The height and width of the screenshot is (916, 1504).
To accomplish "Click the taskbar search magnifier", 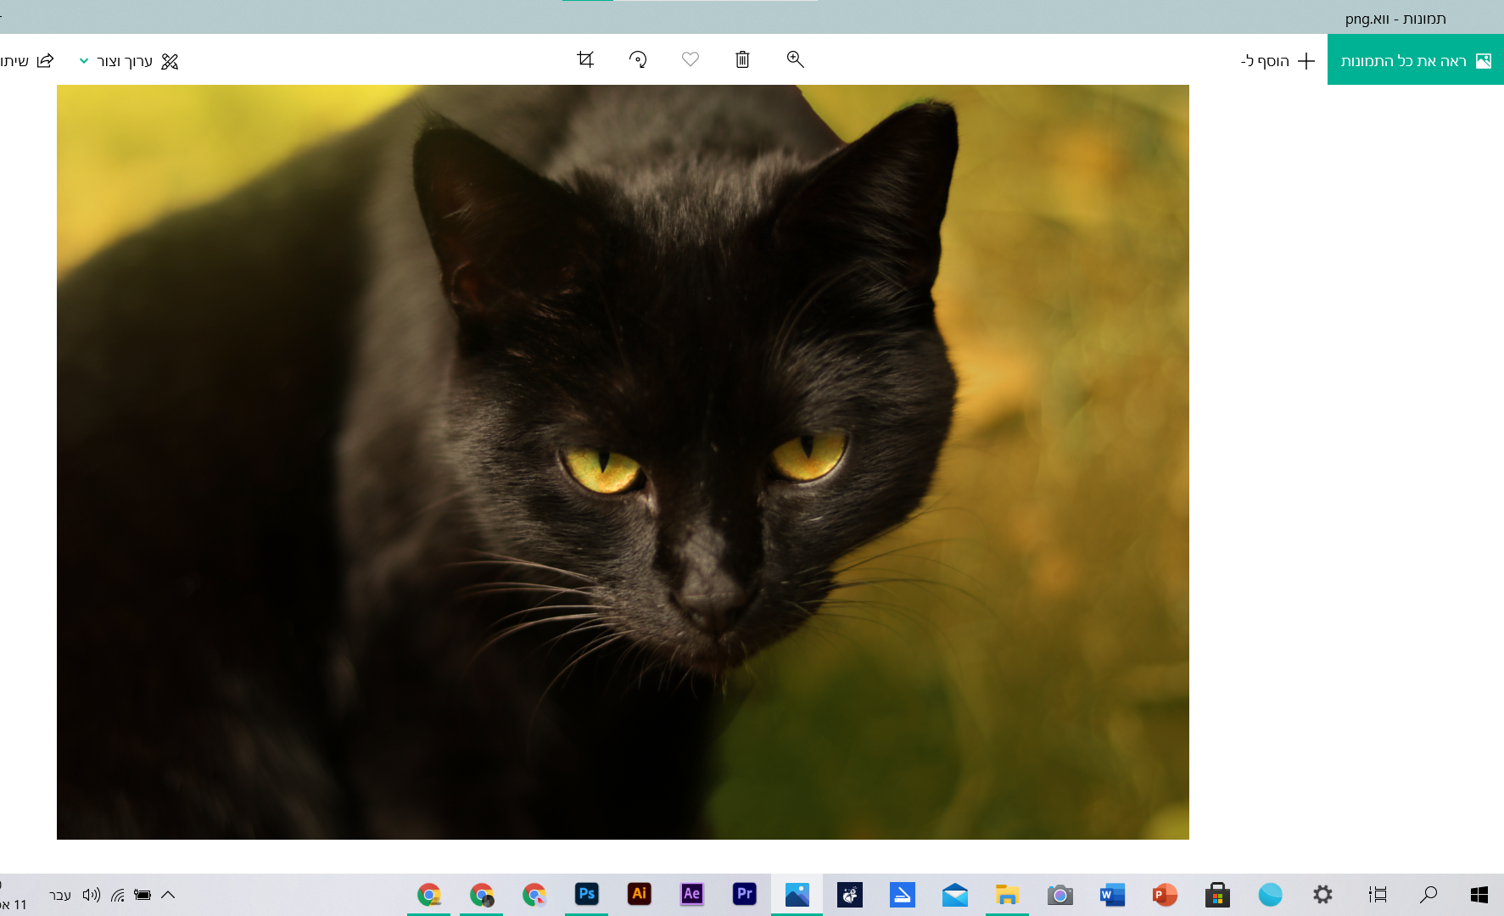I will 1429,894.
